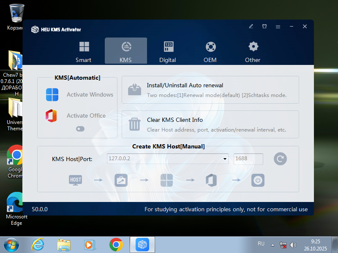Click the shirt skin icon in title bar
Screen dimensions: 338x253
click(264, 26)
